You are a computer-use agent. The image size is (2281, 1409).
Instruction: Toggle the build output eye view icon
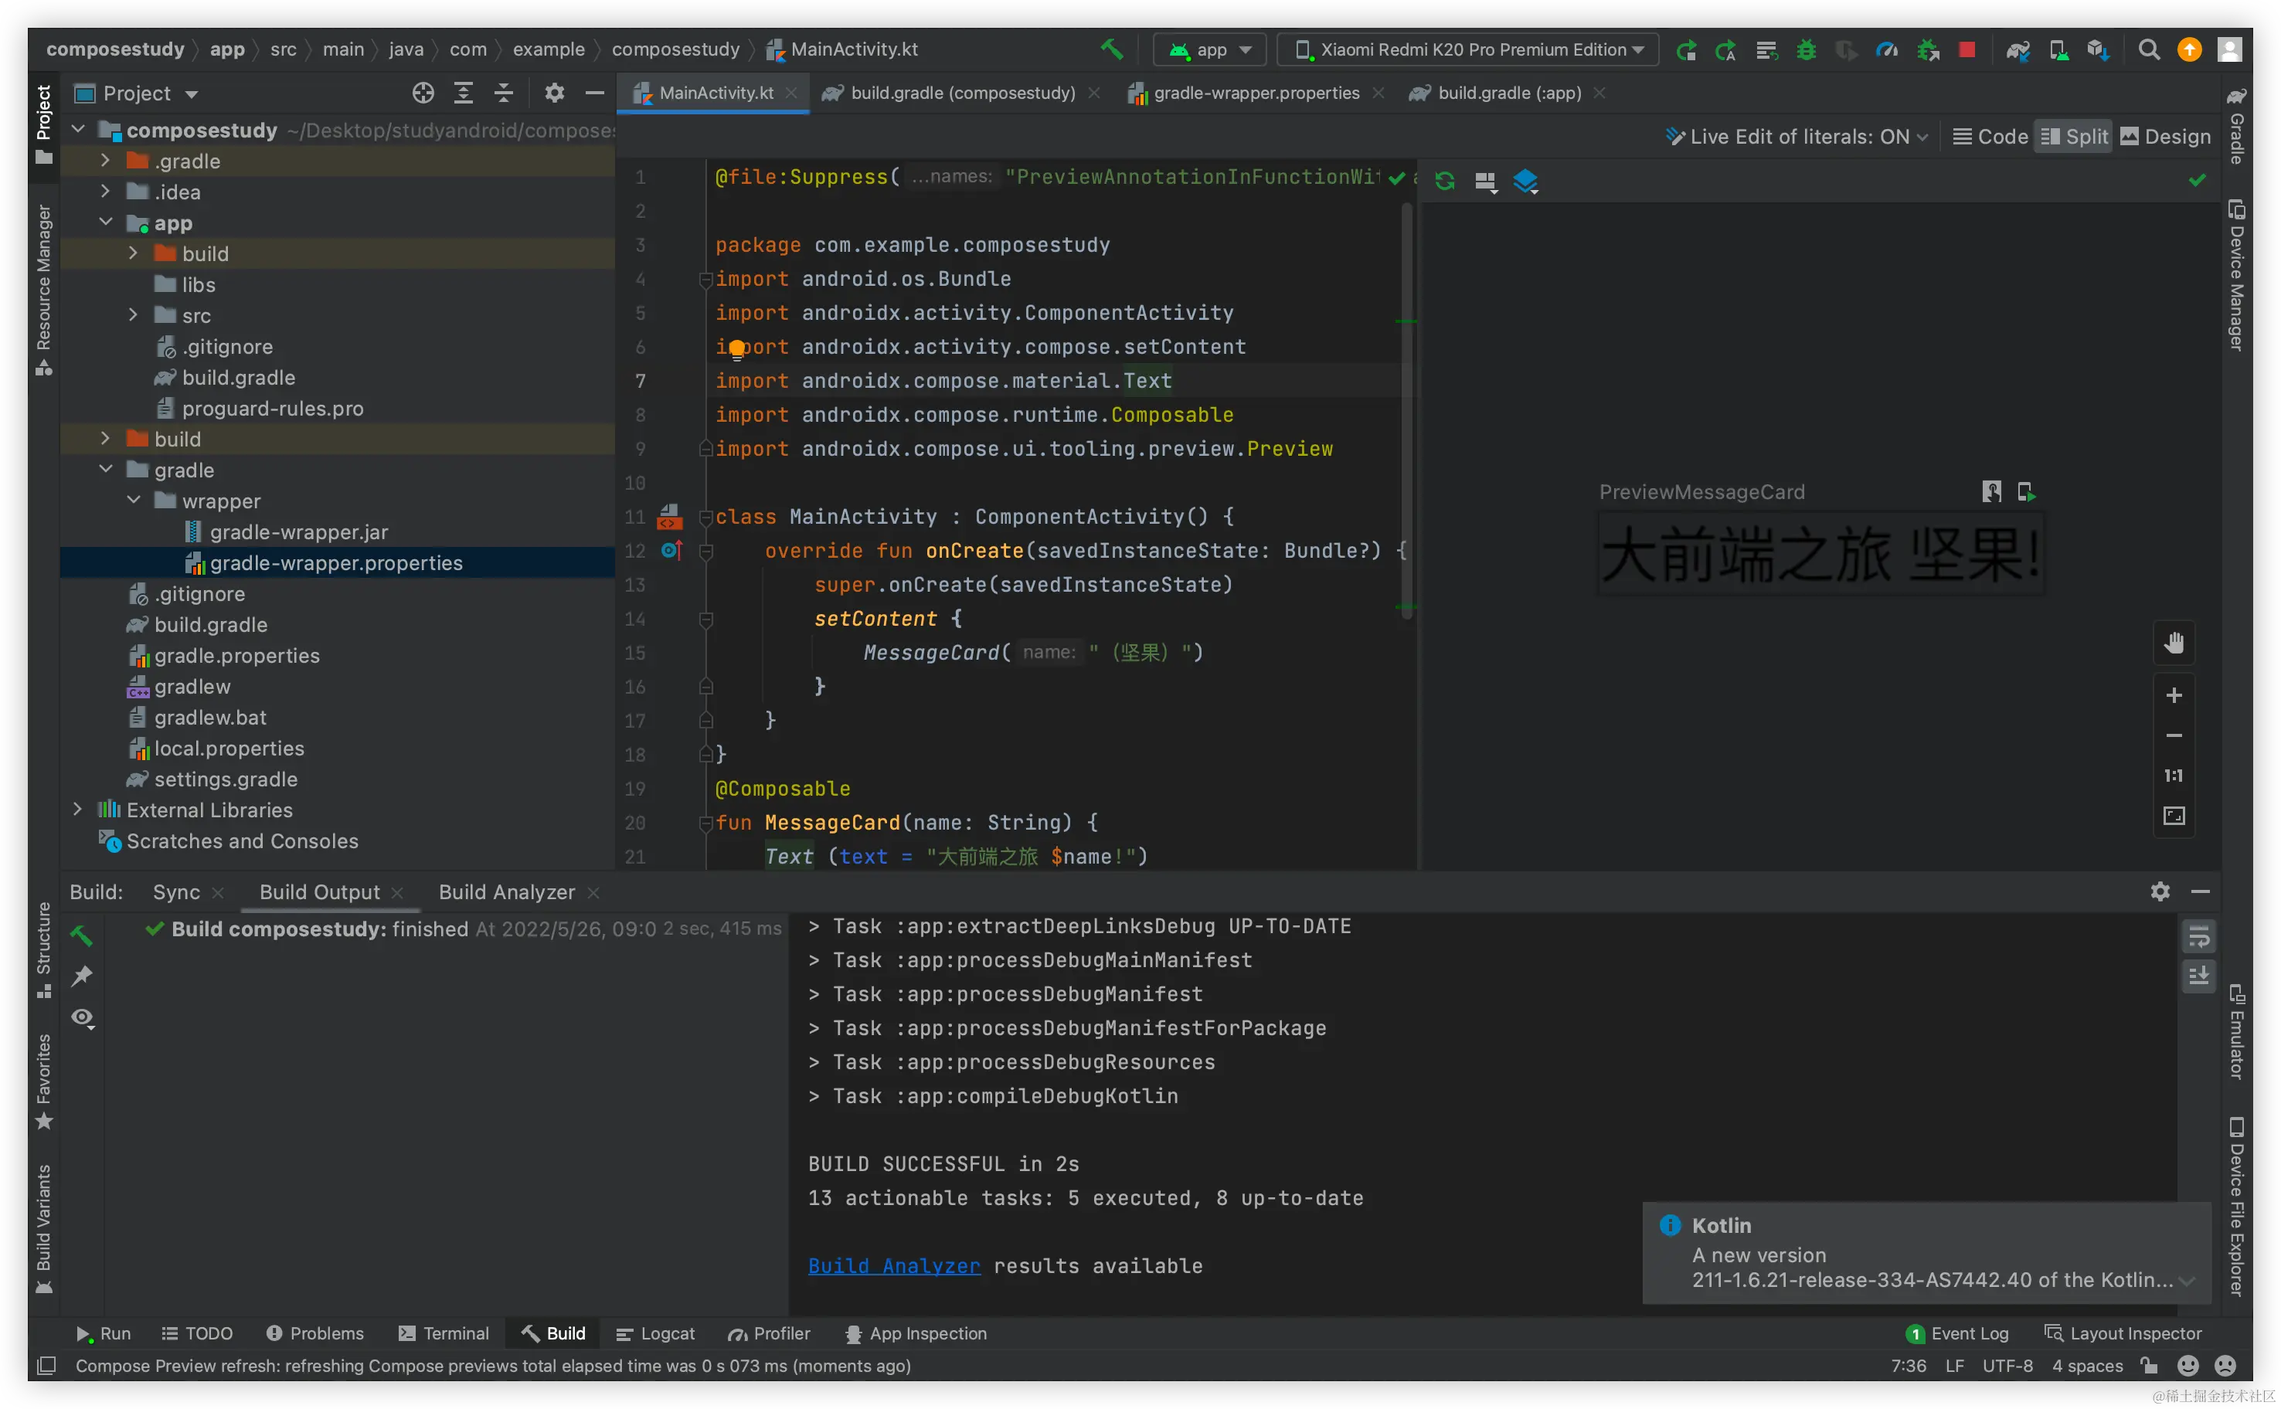click(82, 1017)
